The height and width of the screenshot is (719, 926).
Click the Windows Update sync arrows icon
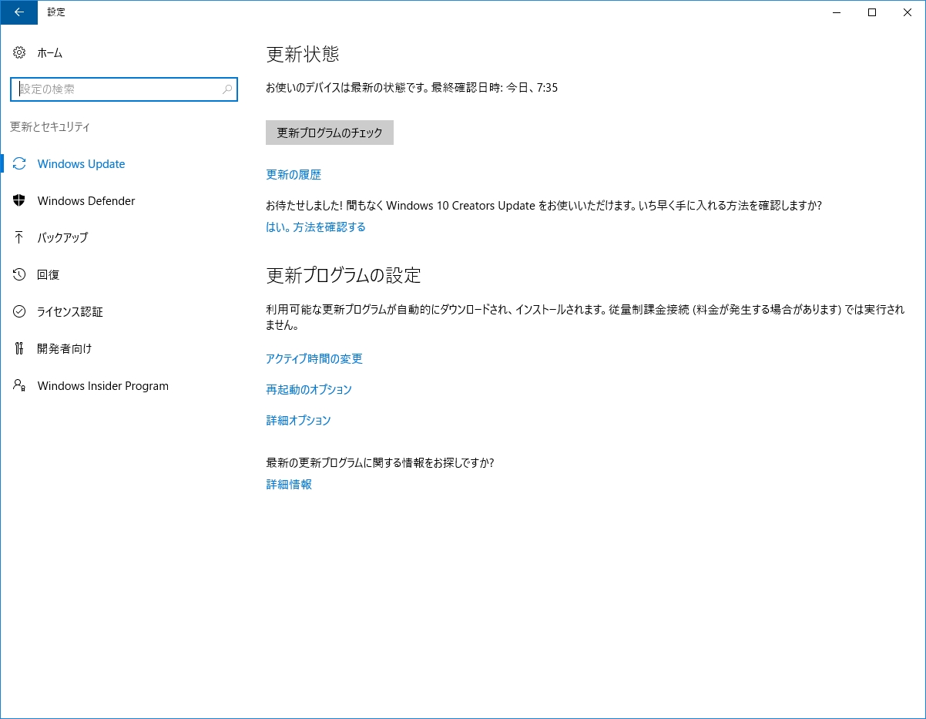click(x=19, y=163)
